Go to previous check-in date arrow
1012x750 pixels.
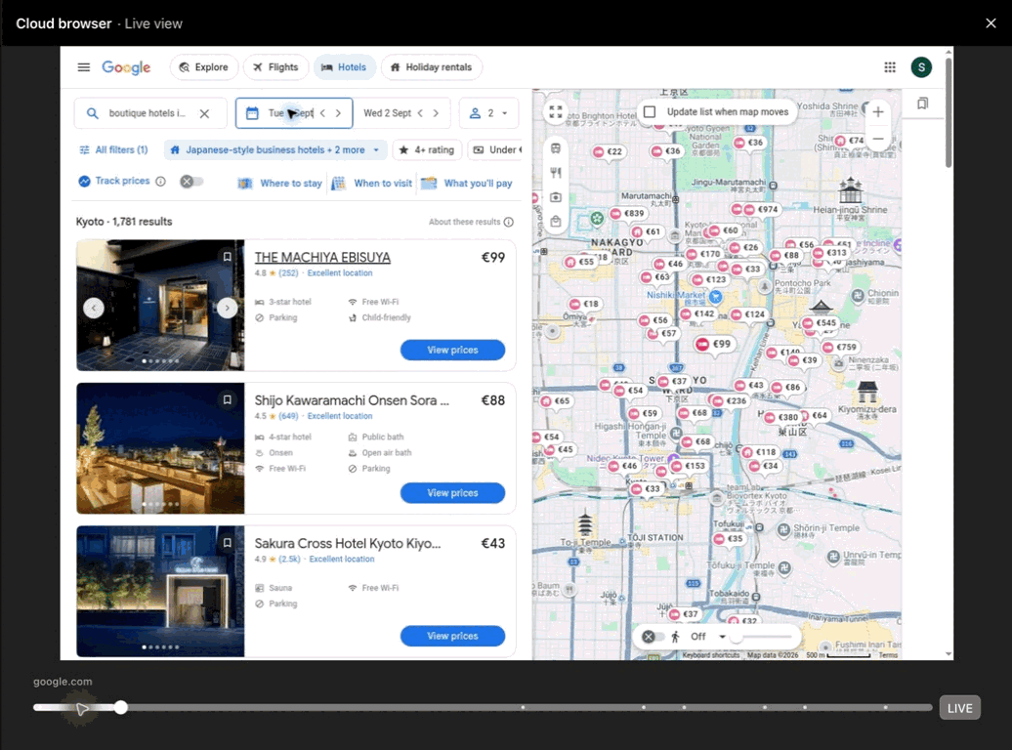tap(322, 113)
